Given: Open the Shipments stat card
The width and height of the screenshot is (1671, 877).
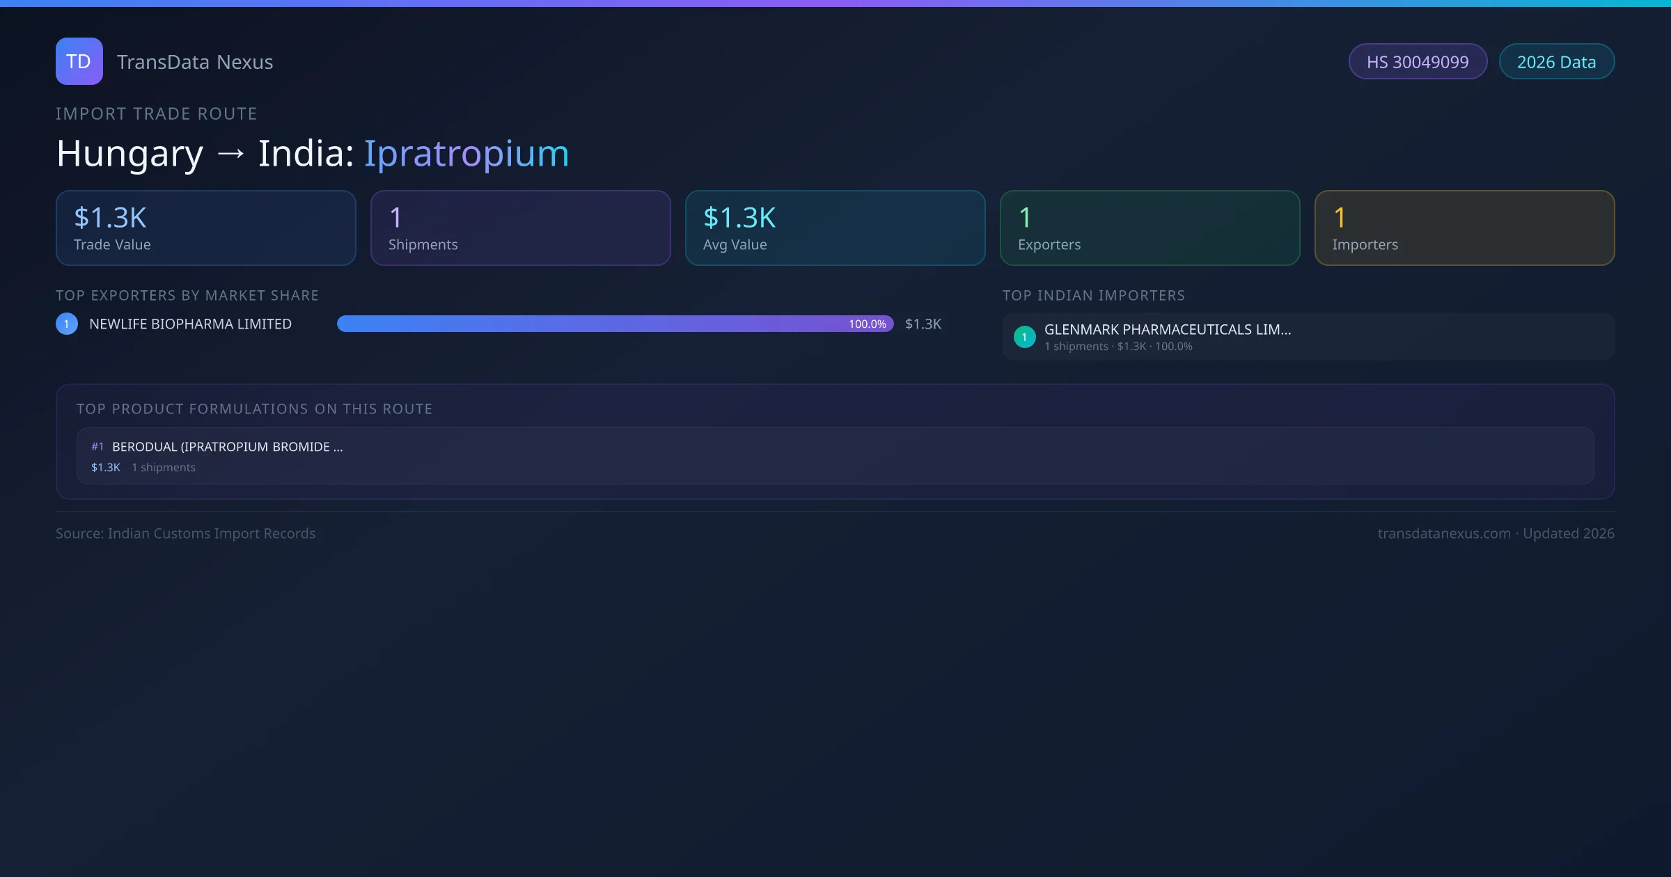Looking at the screenshot, I should (520, 228).
